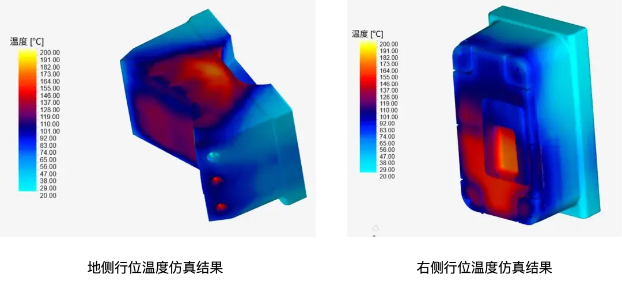Select the top cyan hole on left slider
Image resolution: width=622 pixels, height=286 pixels.
(x=213, y=157)
